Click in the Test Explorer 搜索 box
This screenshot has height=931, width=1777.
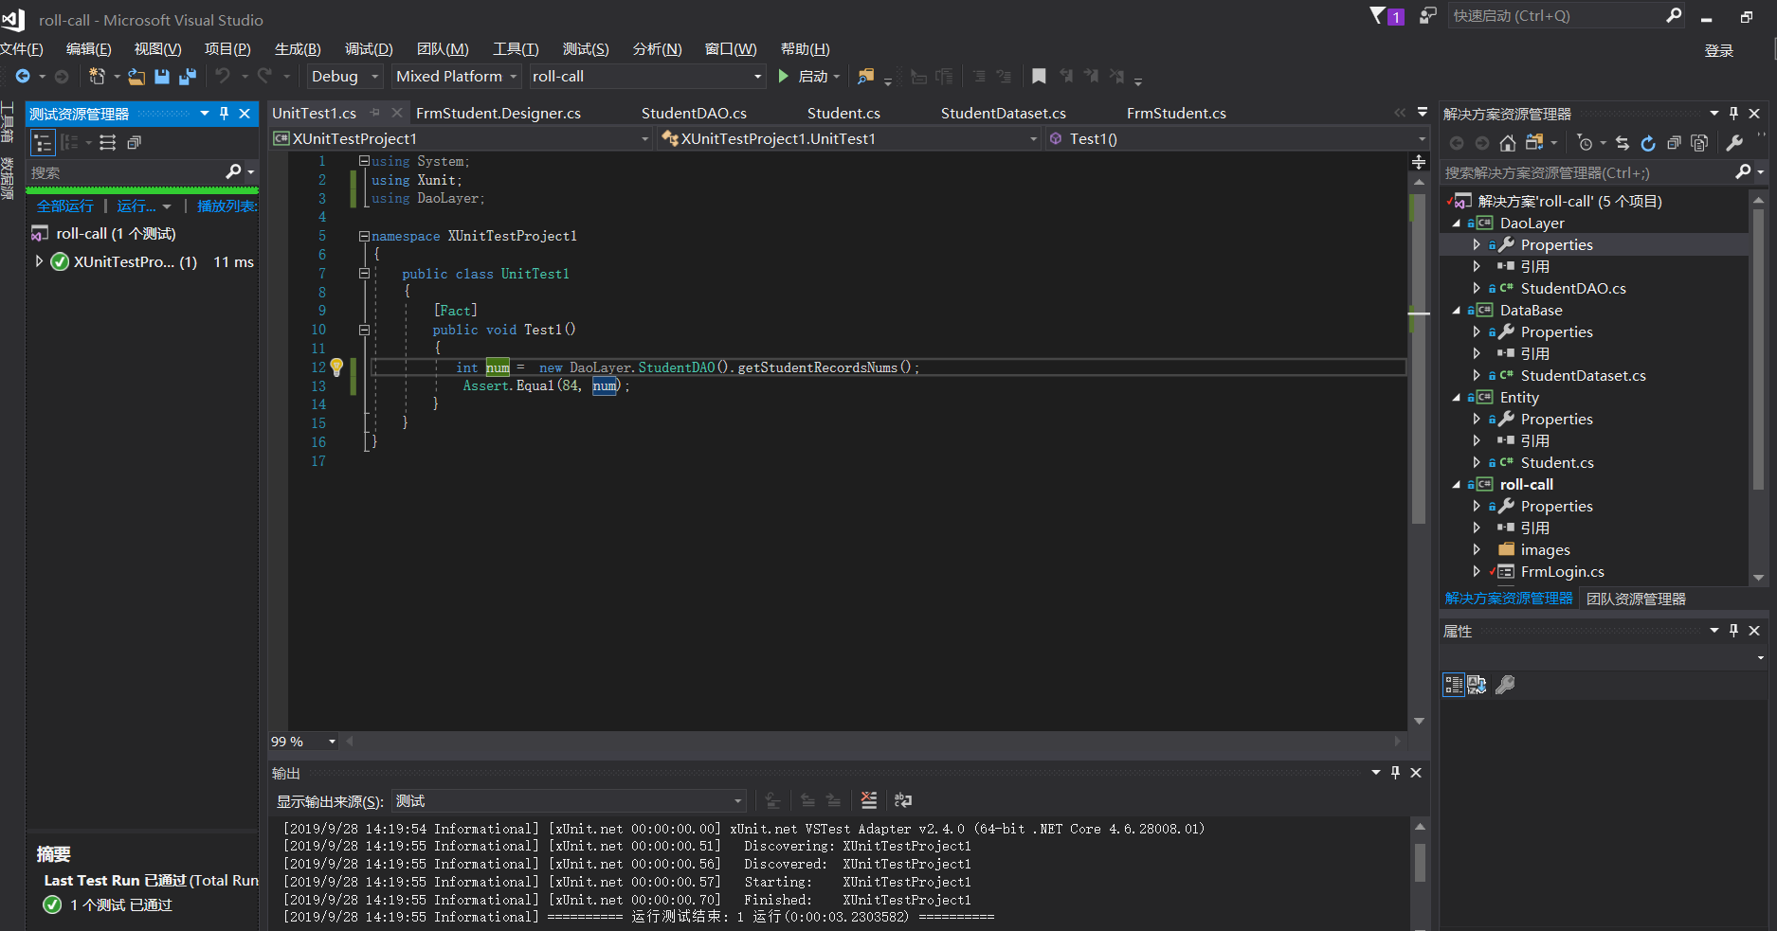click(124, 172)
